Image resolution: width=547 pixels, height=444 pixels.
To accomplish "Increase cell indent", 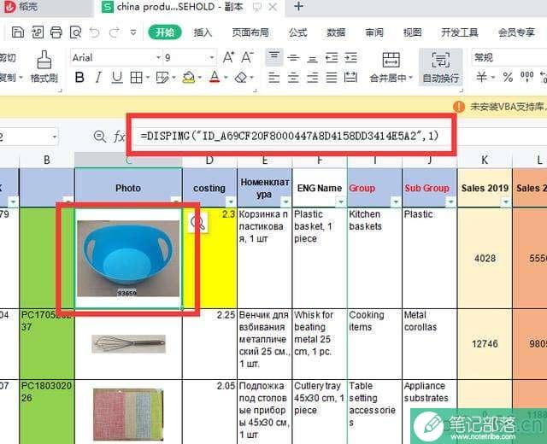I will click(350, 57).
